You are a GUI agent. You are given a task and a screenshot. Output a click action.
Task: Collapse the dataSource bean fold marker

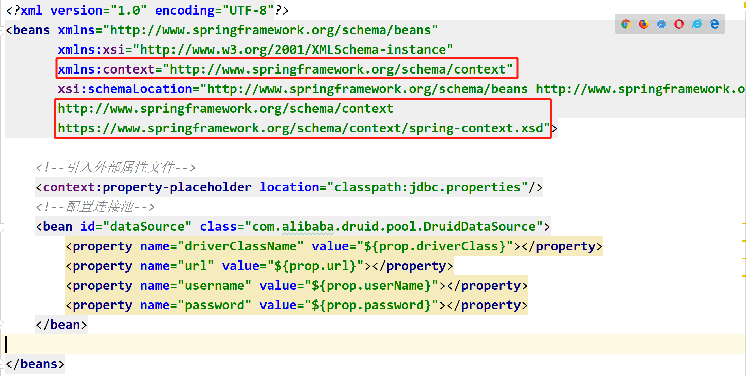pyautogui.click(x=2, y=227)
